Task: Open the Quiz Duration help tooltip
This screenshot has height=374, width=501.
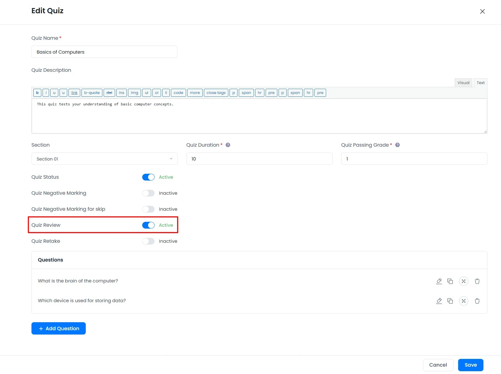Action: point(228,145)
